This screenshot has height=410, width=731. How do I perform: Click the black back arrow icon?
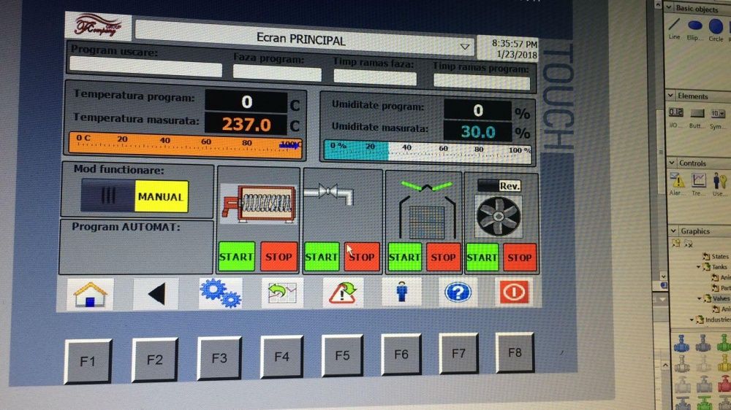point(156,294)
